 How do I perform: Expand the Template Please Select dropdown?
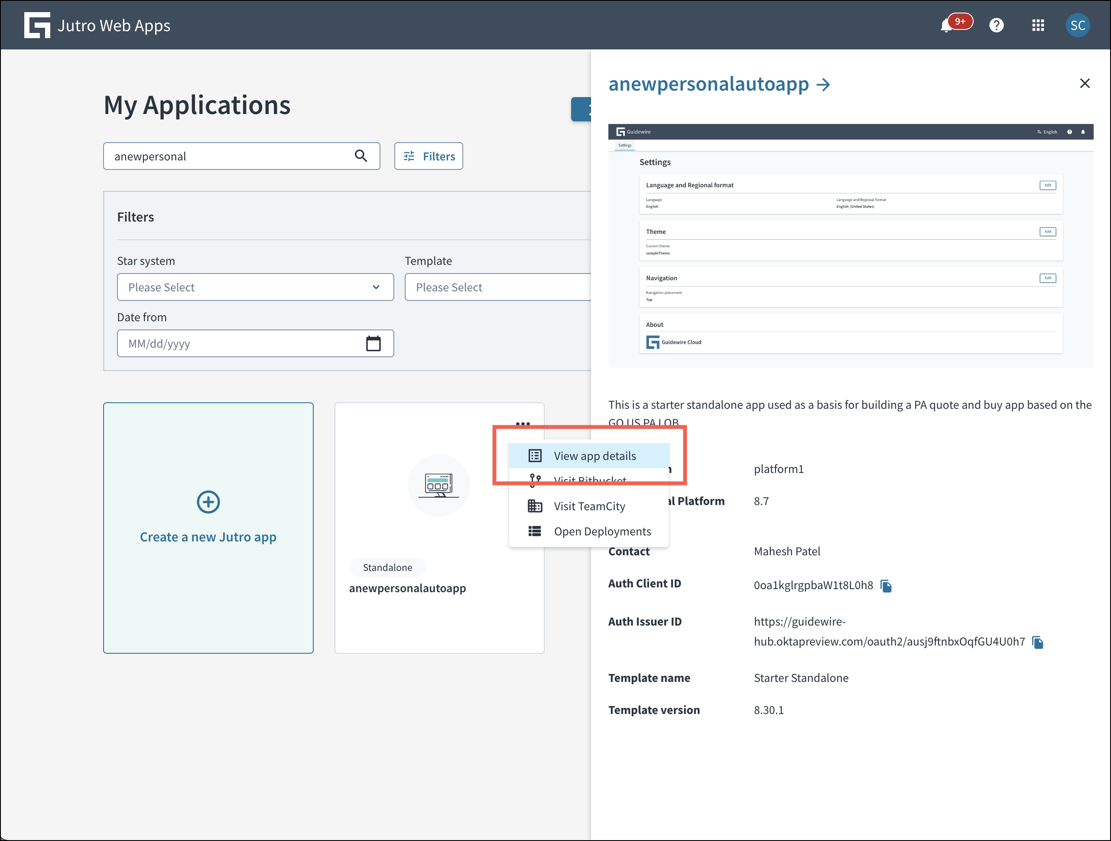[x=498, y=287]
